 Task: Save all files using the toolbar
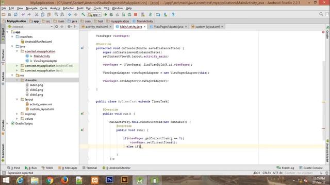click(9, 14)
